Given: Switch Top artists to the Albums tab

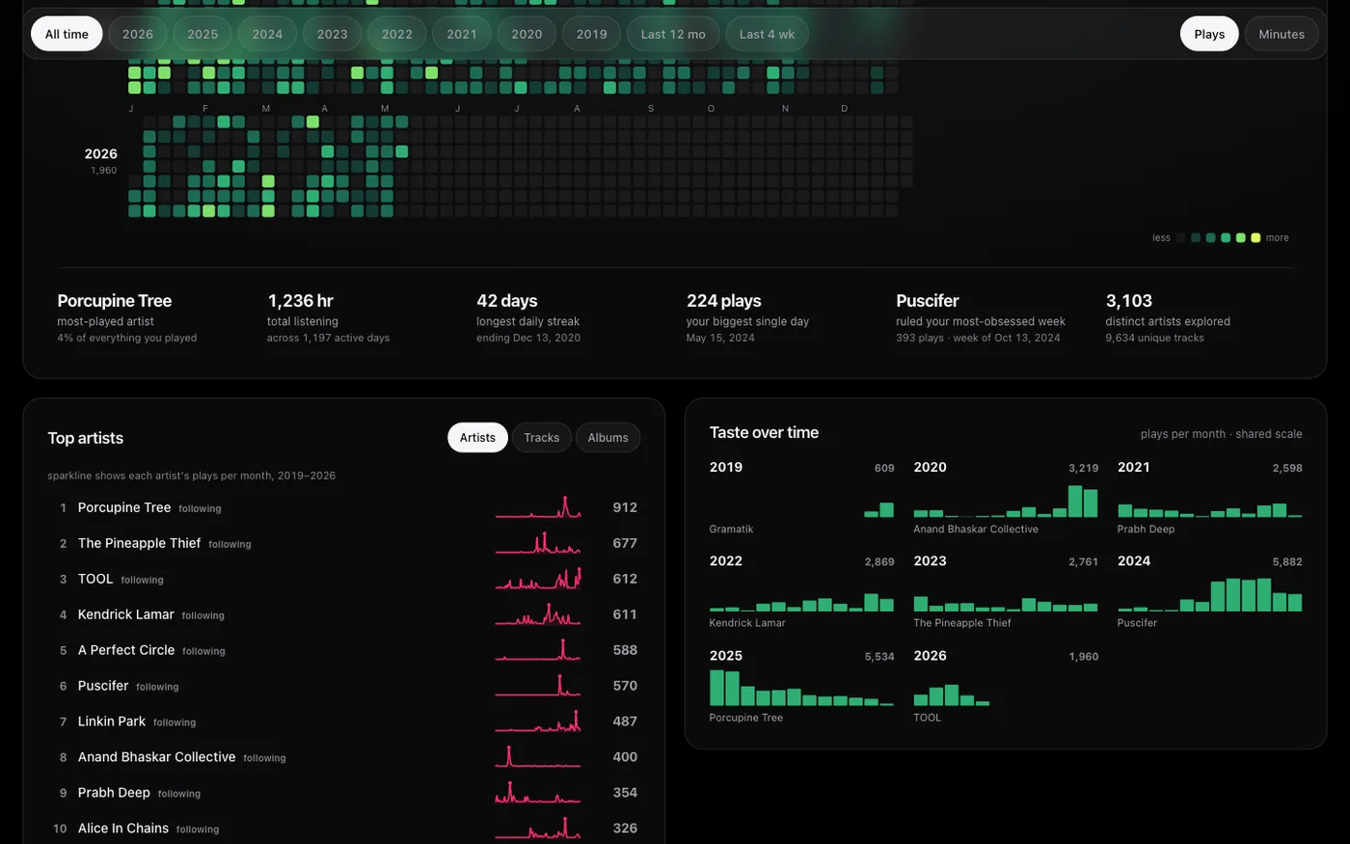Looking at the screenshot, I should (x=608, y=438).
